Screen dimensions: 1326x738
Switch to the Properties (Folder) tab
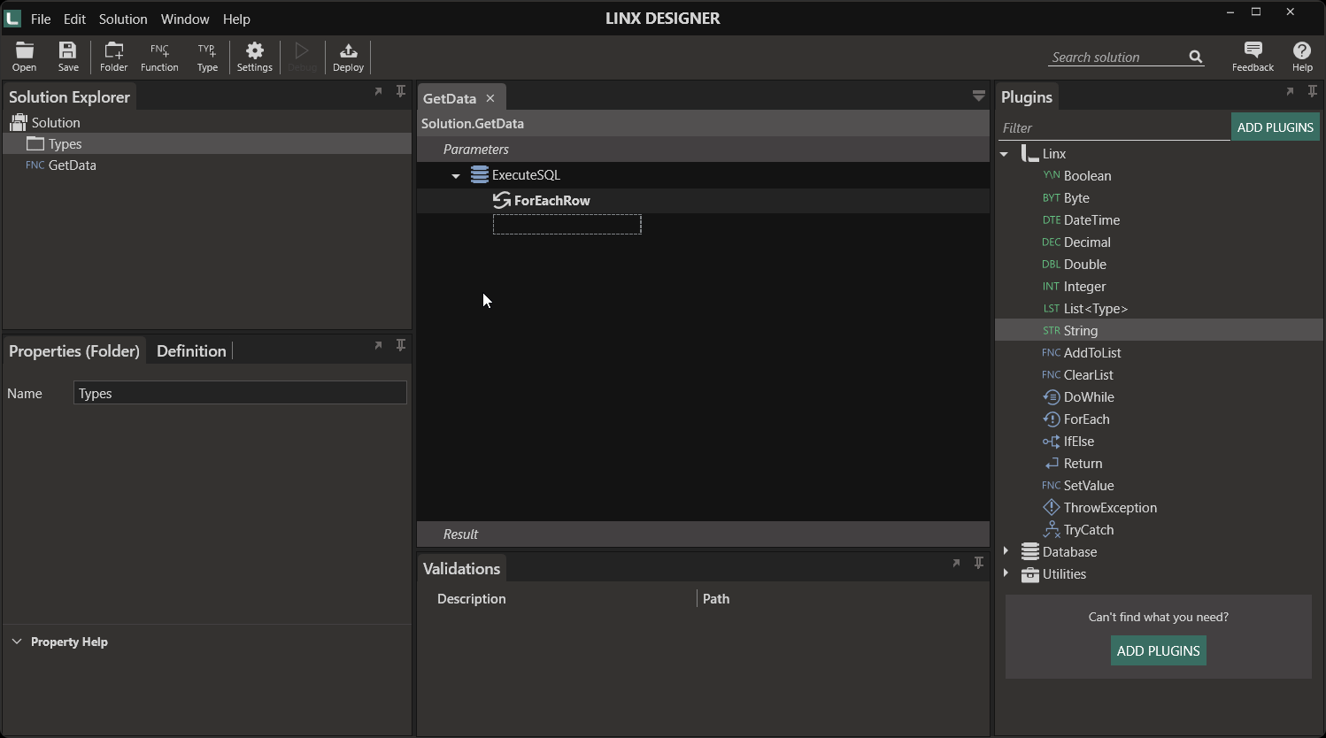[x=74, y=351]
